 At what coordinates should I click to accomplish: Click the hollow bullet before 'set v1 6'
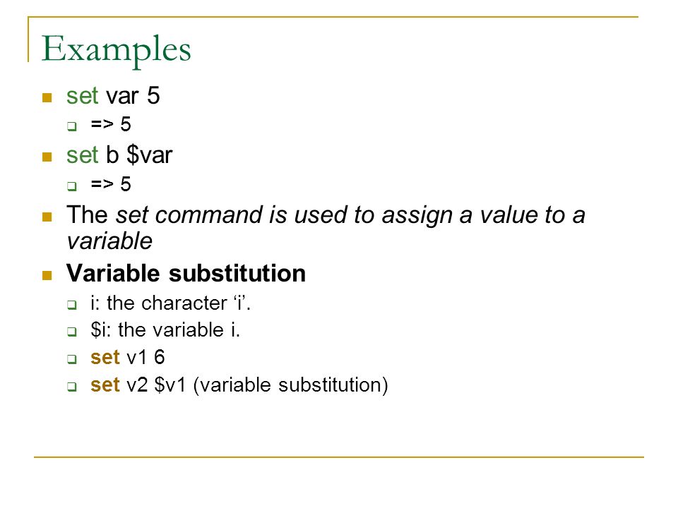coord(72,359)
